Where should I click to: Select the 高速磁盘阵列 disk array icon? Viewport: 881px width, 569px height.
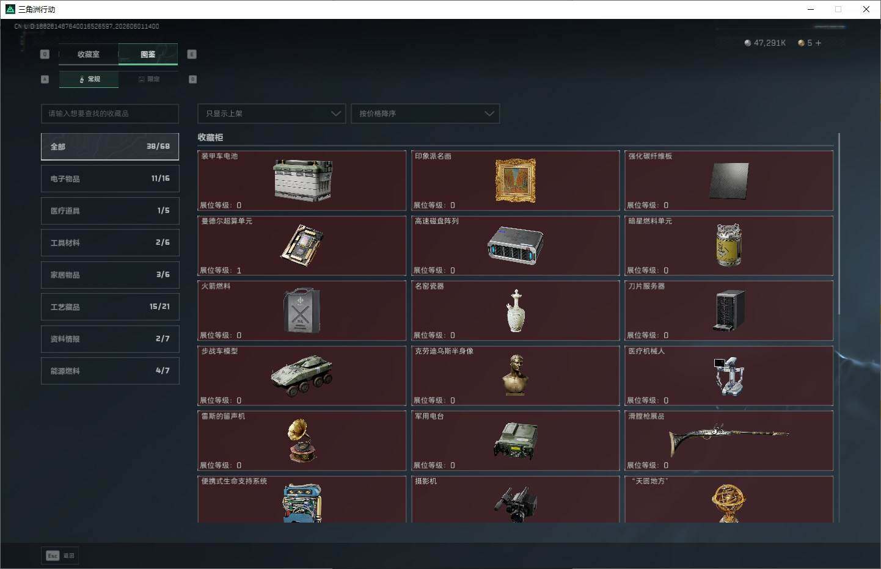coord(516,245)
